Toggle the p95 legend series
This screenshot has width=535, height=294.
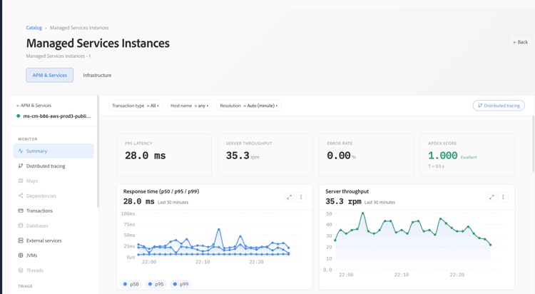(156, 284)
